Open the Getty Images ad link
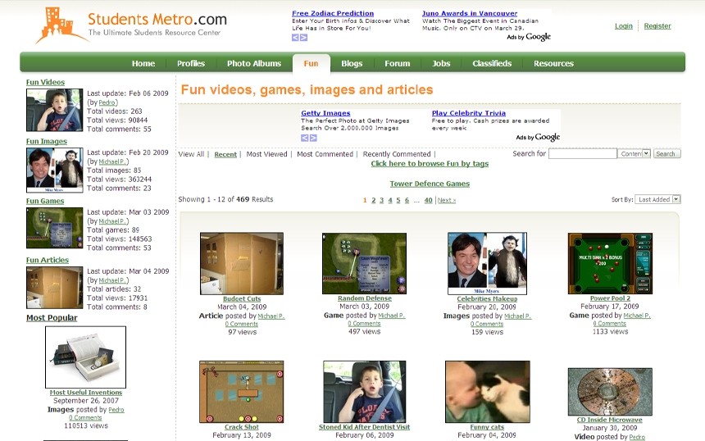 [325, 113]
